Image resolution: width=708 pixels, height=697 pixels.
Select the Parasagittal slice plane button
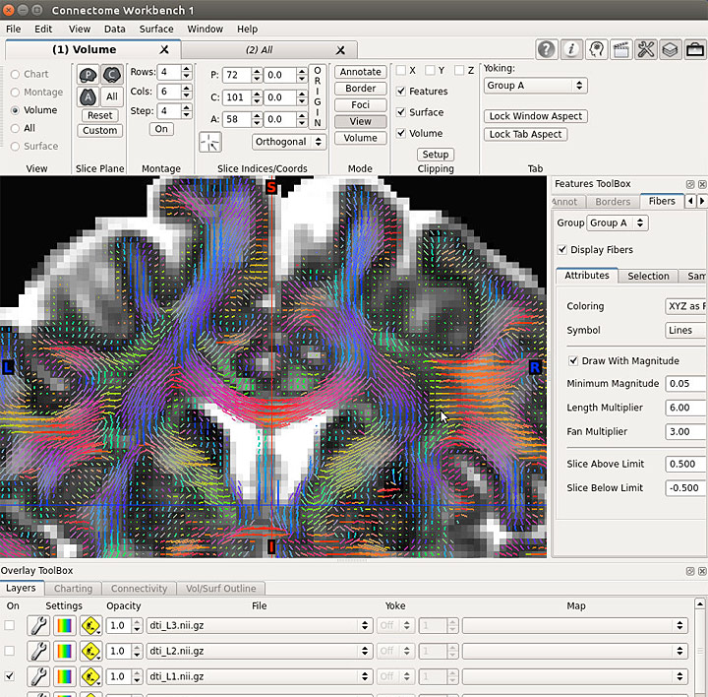pos(88,75)
